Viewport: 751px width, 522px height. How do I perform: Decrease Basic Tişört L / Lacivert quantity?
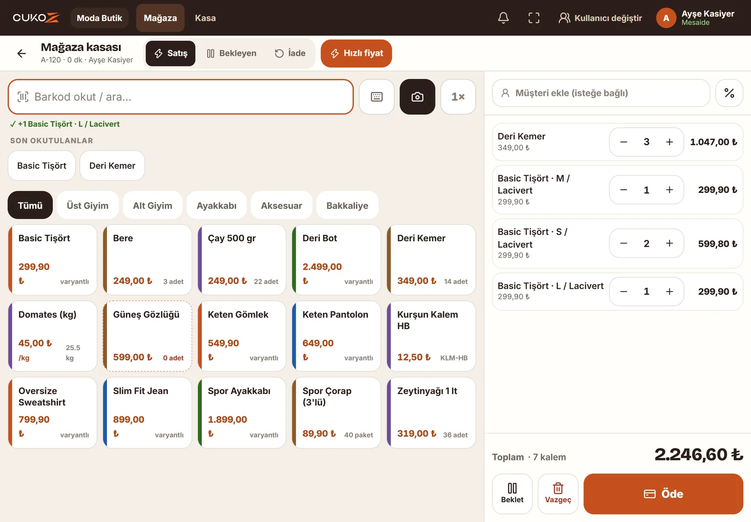(623, 292)
